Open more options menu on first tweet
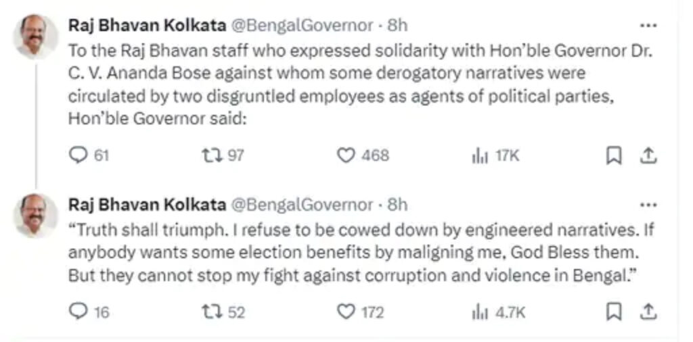This screenshot has width=693, height=342. tap(648, 26)
